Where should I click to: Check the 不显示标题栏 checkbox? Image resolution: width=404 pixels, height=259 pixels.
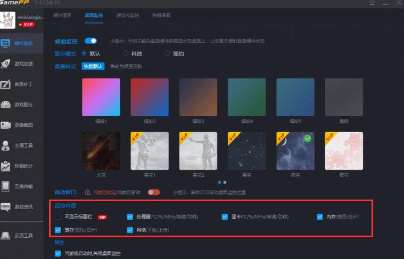[x=58, y=217]
